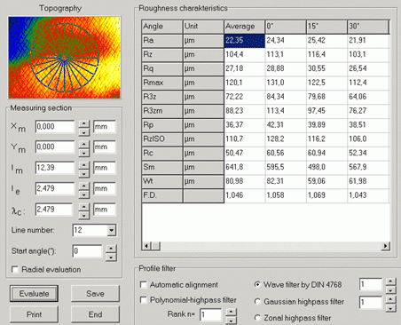
Task: Click the λc unit field
Action: pos(105,210)
